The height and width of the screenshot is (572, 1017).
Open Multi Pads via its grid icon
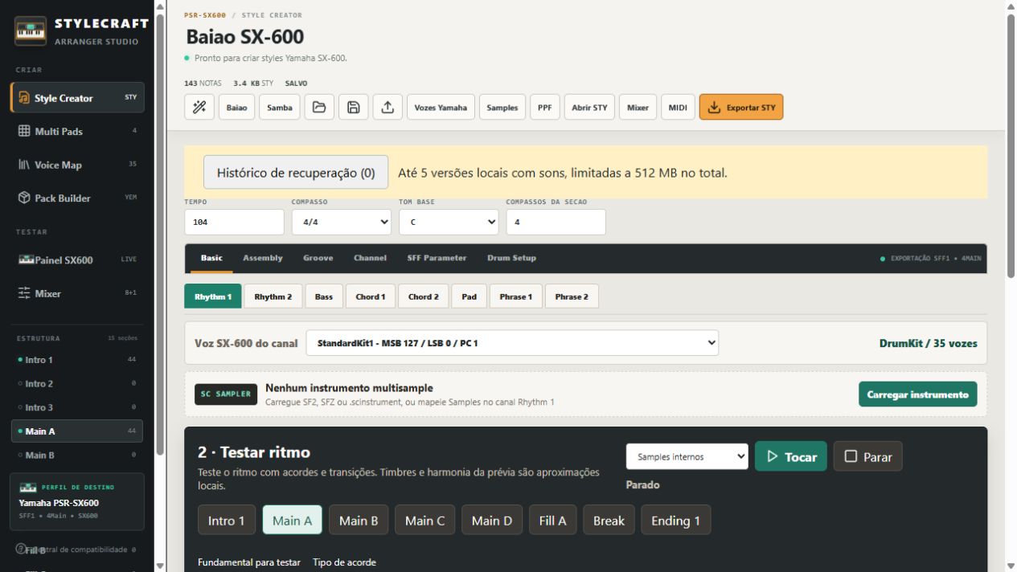(24, 131)
